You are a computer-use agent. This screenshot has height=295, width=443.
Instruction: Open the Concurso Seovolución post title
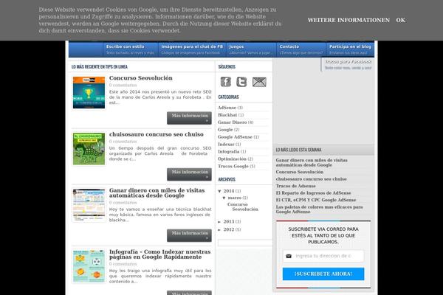point(141,78)
